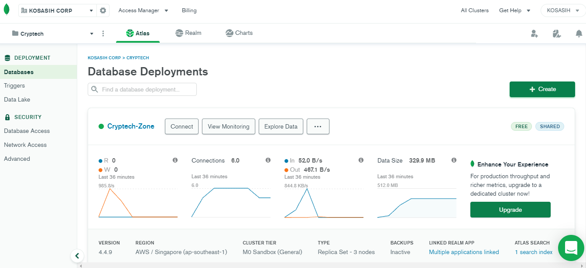Open organization settings gear icon

[103, 10]
